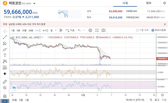Set date range to 5일
The width and height of the screenshot is (168, 103).
pos(21,100)
